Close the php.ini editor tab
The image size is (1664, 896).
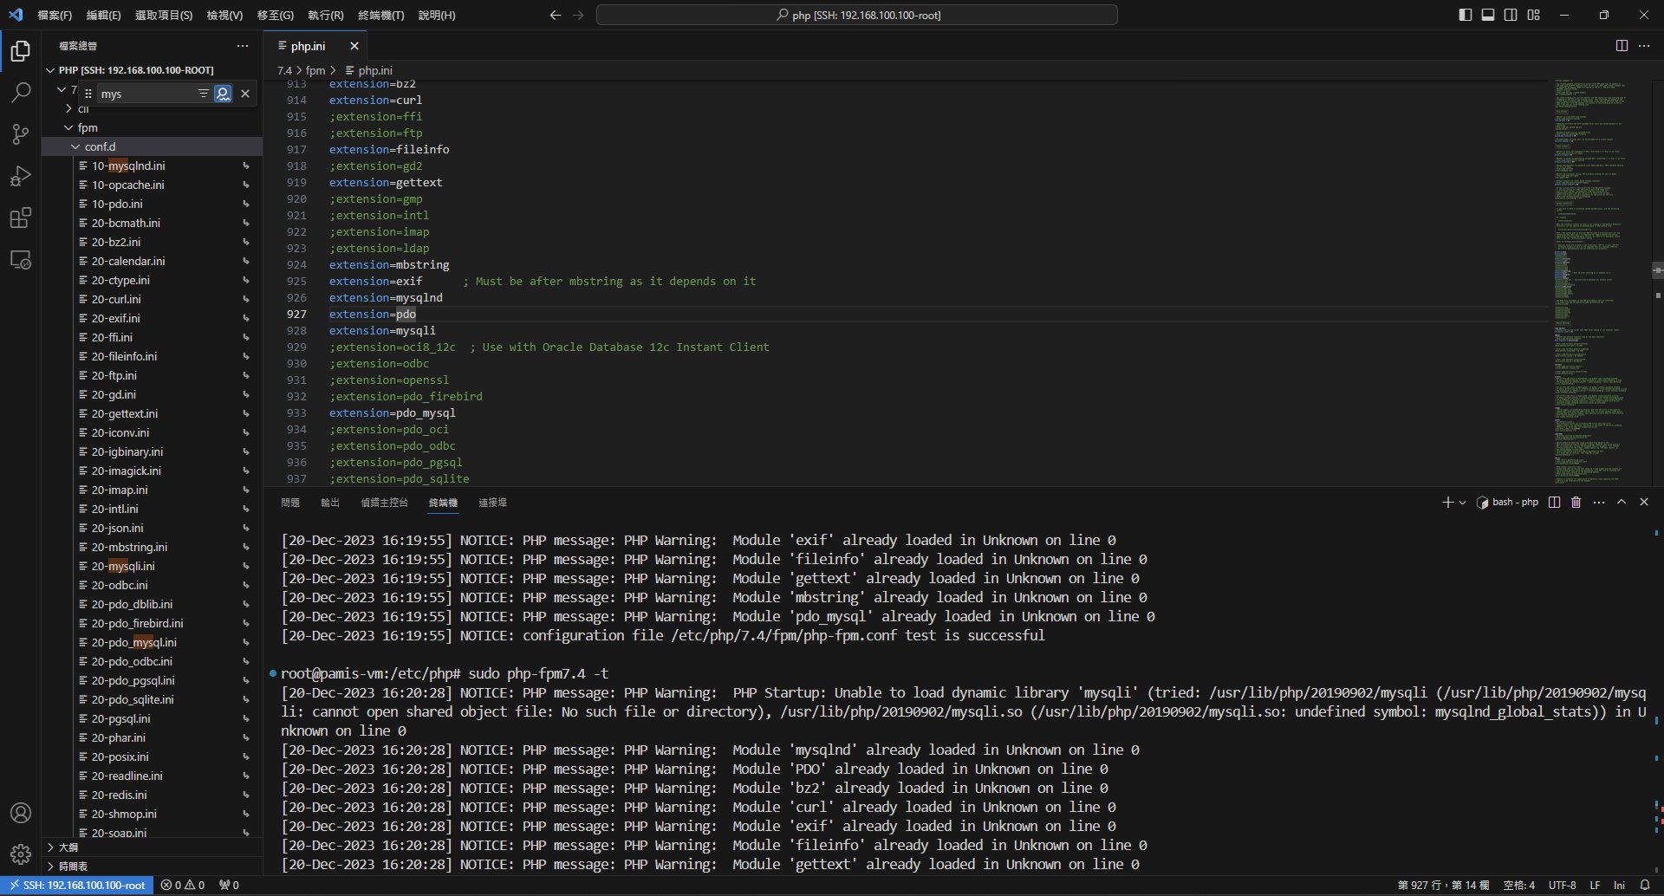click(354, 46)
